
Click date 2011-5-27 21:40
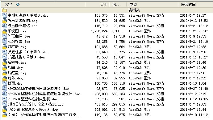(194, 89)
